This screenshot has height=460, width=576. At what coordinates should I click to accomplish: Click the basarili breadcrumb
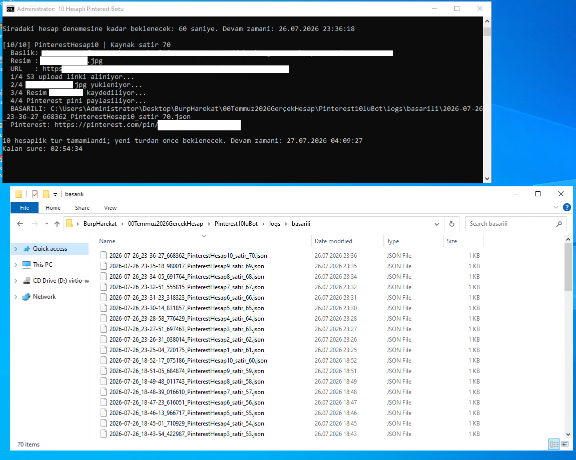[301, 224]
